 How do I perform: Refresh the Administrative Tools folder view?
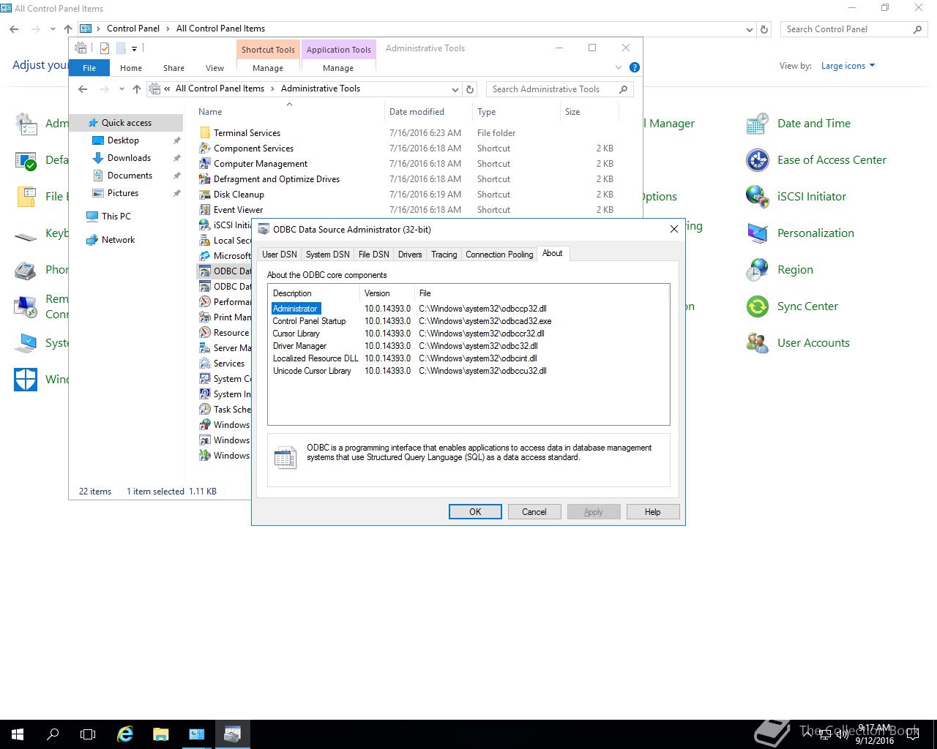(x=470, y=89)
